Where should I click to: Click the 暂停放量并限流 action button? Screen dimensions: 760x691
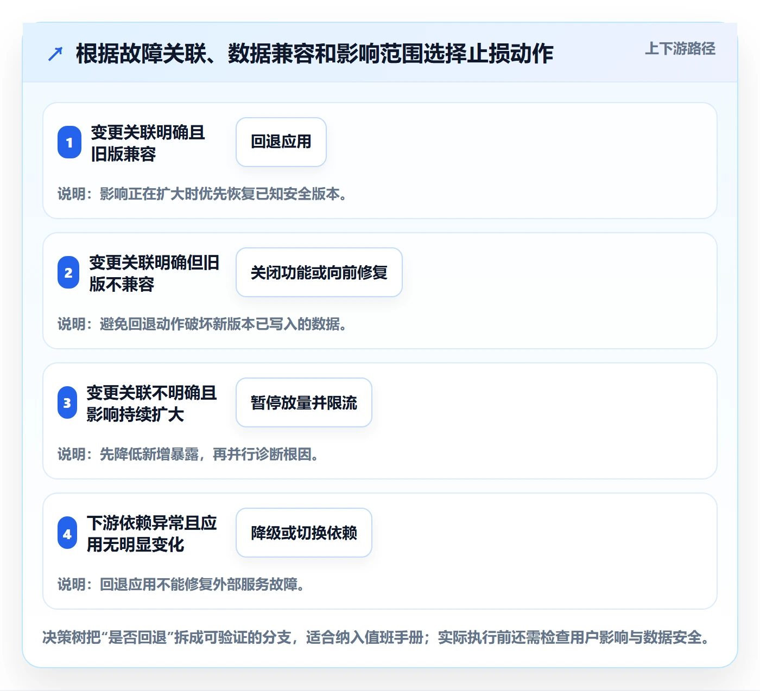304,402
